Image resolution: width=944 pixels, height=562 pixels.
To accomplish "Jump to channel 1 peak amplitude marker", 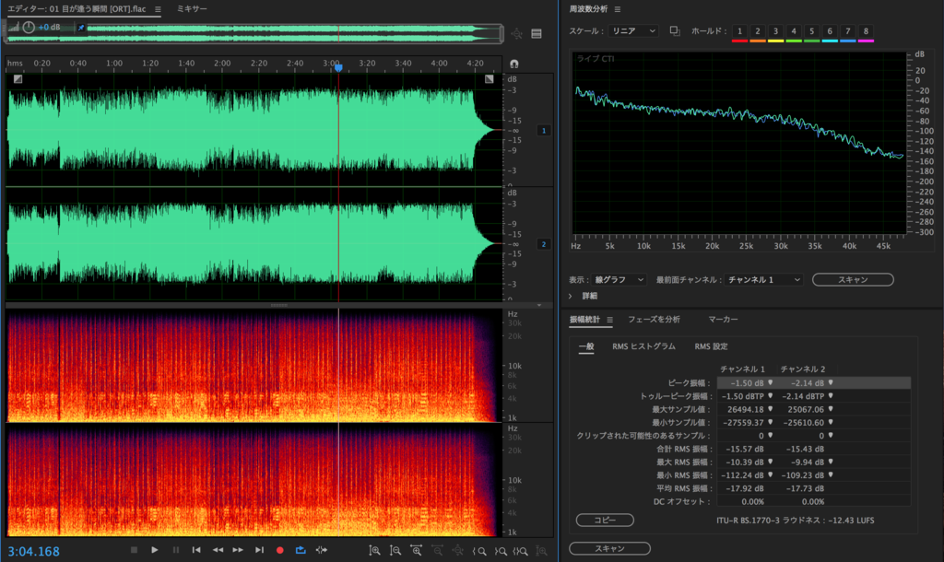I will click(770, 382).
